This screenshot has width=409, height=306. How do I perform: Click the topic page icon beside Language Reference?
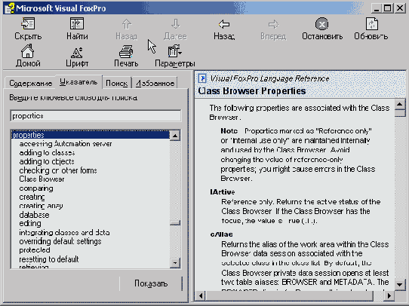click(202, 78)
